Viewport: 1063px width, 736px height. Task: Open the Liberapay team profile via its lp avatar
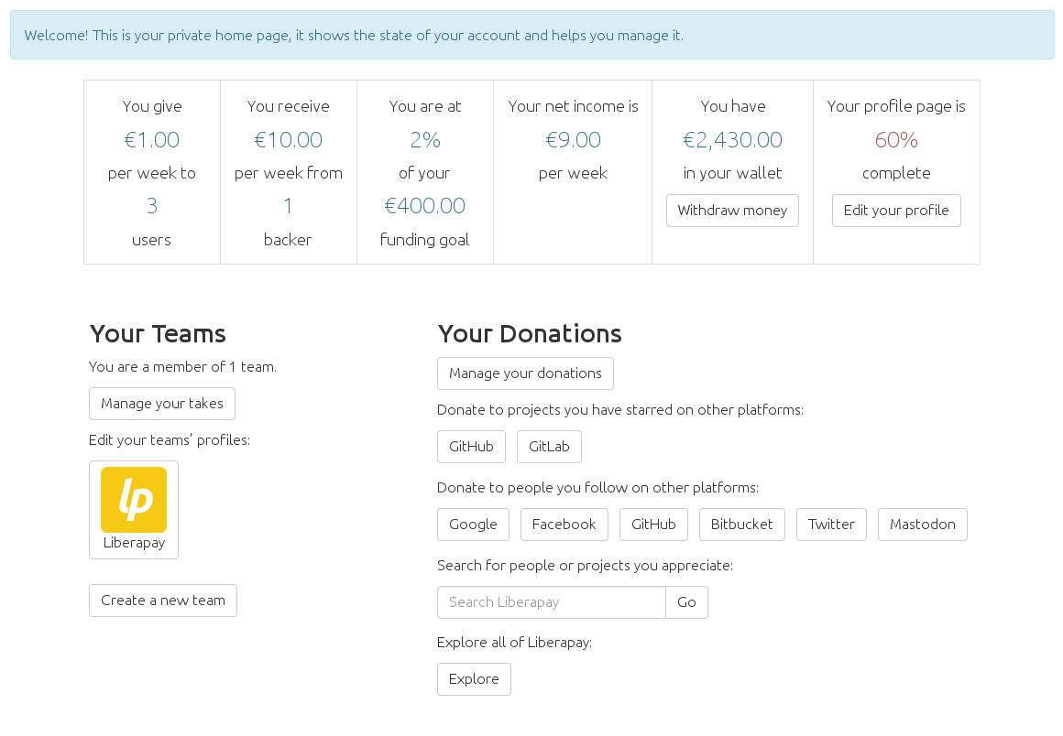coord(134,500)
